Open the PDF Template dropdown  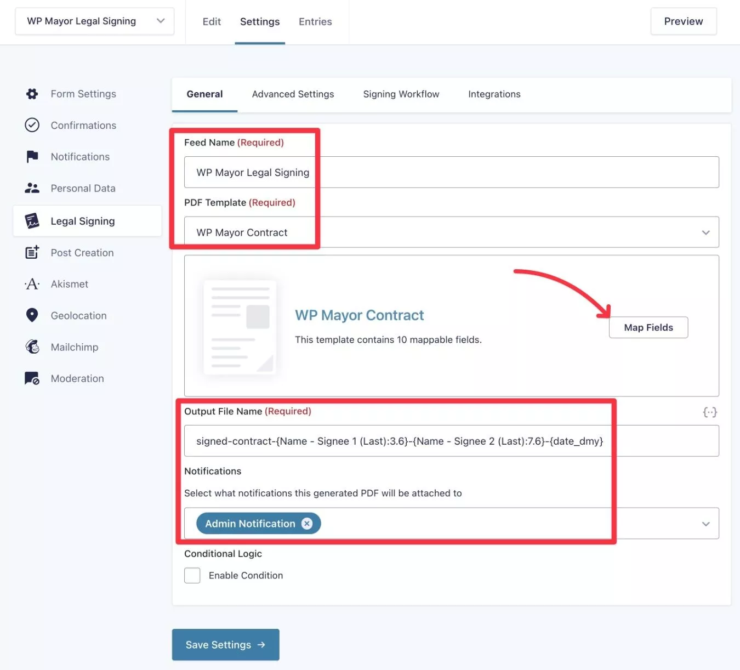452,232
